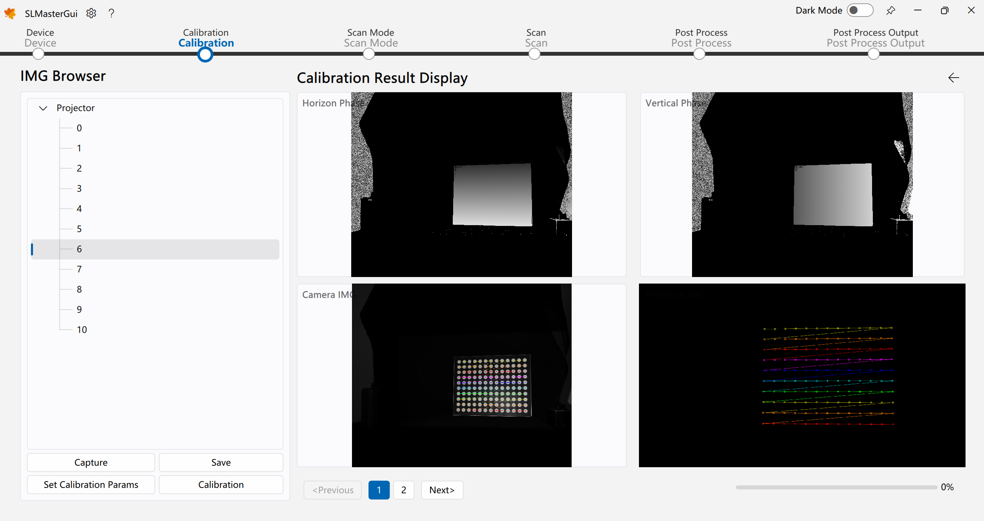Click the help question mark icon
This screenshot has height=521, width=984.
112,13
